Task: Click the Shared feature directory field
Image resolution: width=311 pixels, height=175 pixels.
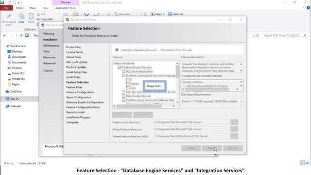Action: click(x=191, y=129)
